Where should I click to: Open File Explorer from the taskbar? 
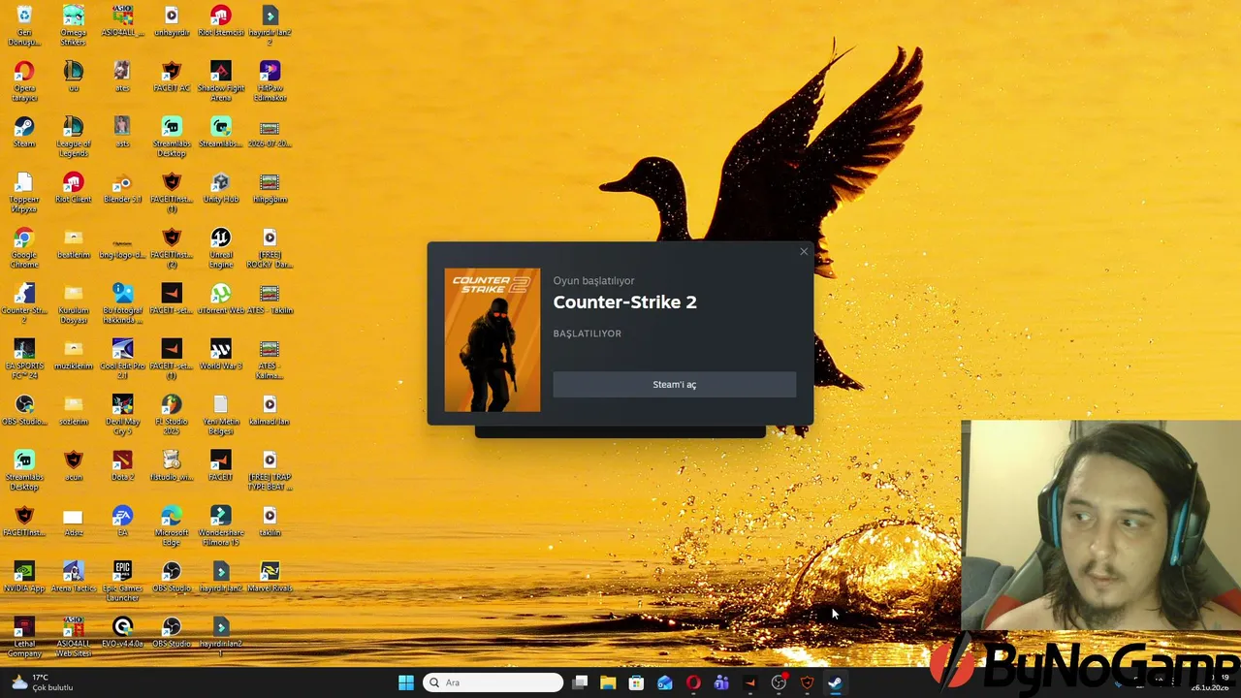tap(608, 682)
